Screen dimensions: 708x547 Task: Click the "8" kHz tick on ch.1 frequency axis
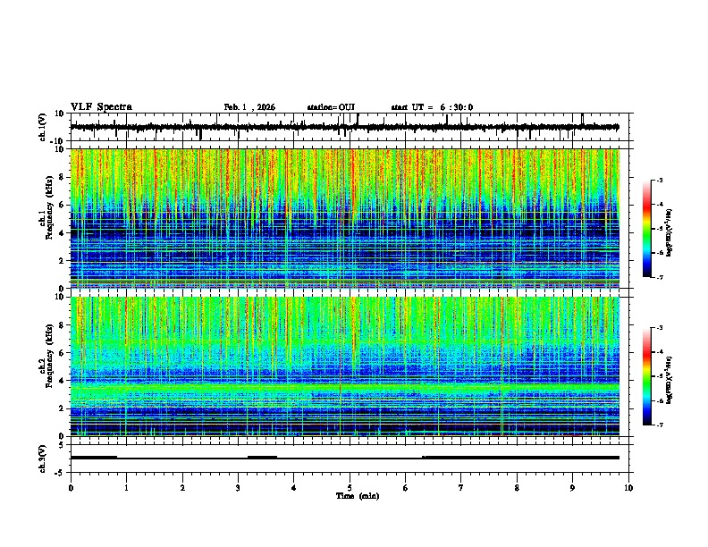[63, 177]
